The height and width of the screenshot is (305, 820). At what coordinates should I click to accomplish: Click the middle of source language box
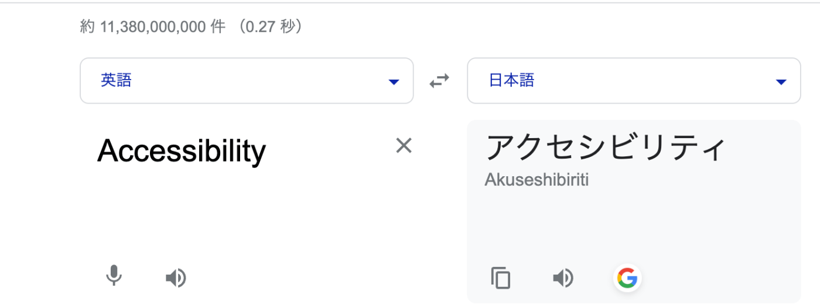[x=247, y=81]
